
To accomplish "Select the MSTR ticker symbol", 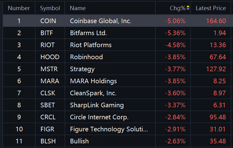I will 49,69.
